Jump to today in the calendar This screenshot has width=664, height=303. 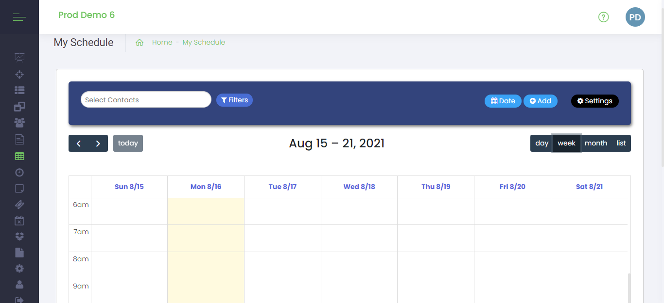coord(128,143)
